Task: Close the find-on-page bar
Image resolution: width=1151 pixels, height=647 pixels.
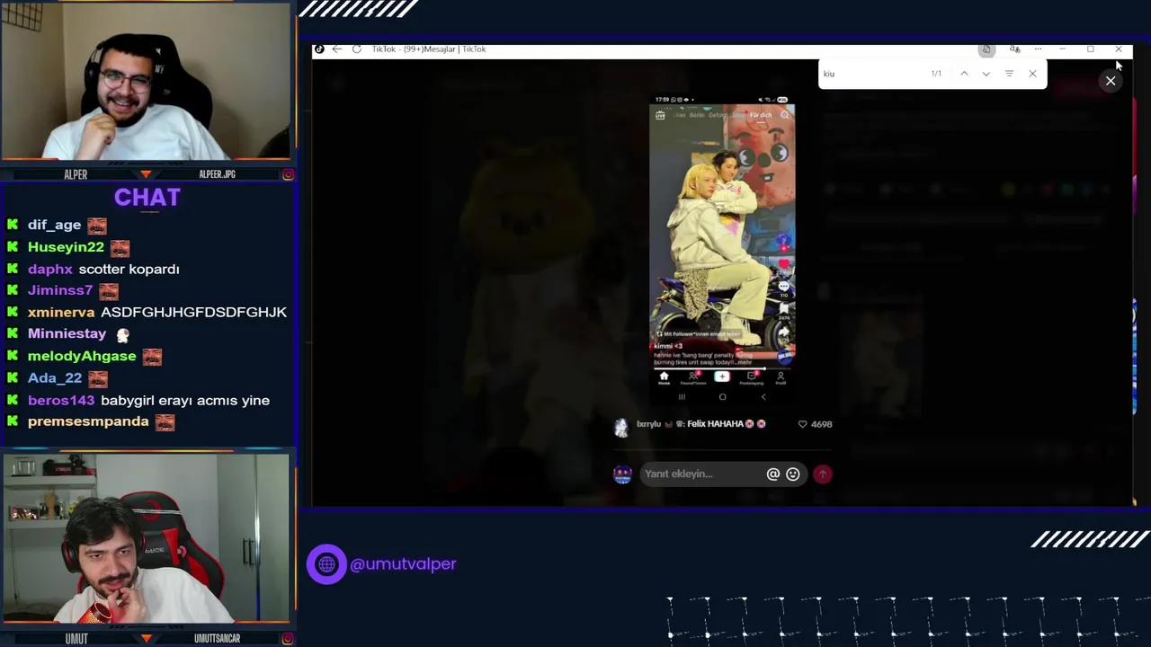Action: point(1032,74)
